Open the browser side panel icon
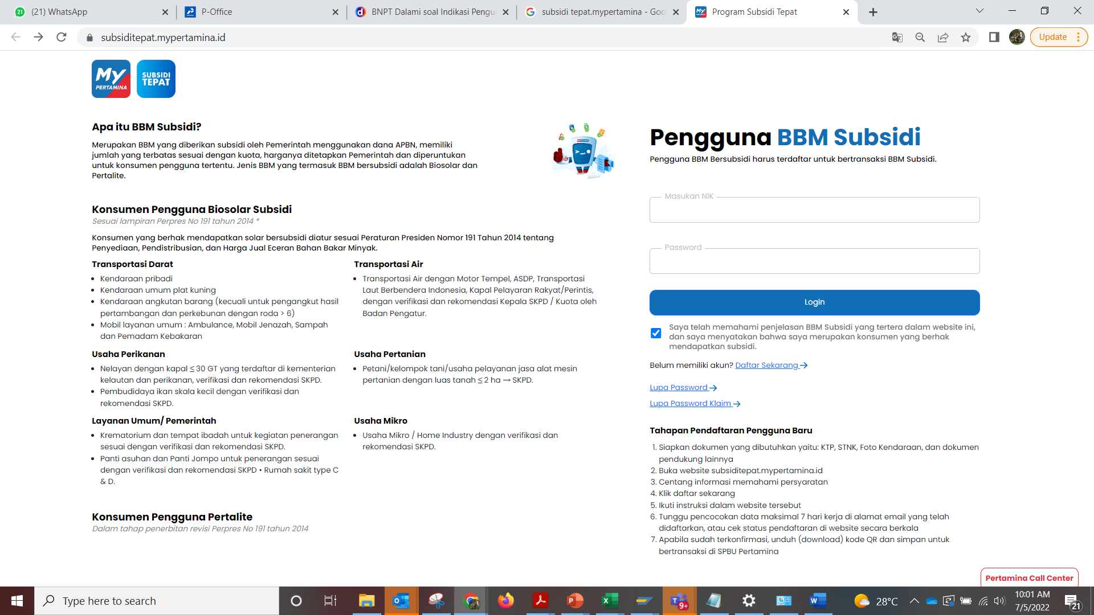 (x=994, y=38)
